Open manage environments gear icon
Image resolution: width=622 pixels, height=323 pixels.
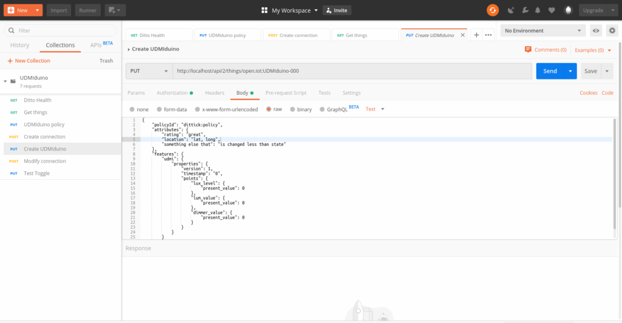coord(612,30)
